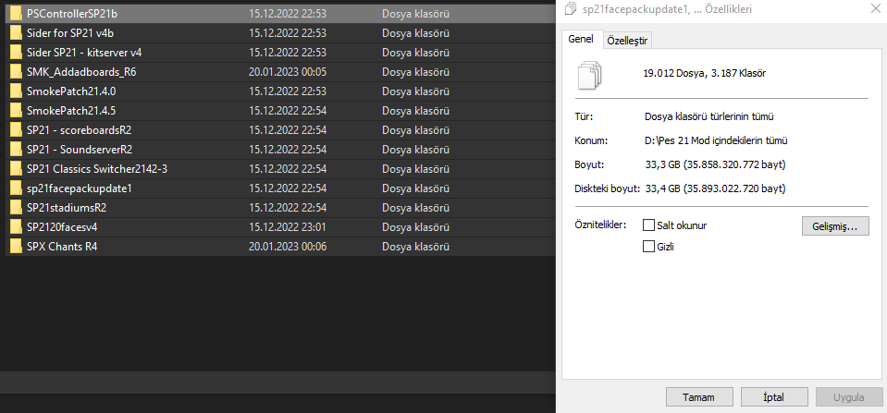Select the PSControllerSP21b folder icon
The height and width of the screenshot is (413, 887).
coord(16,14)
